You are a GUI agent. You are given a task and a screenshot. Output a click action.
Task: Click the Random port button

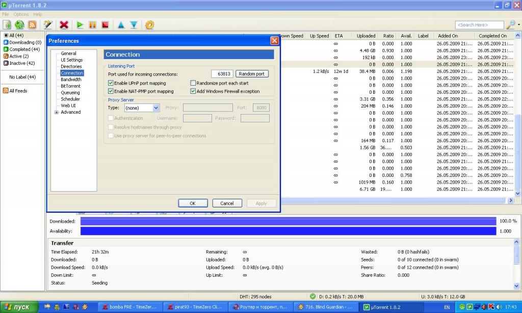click(x=252, y=74)
